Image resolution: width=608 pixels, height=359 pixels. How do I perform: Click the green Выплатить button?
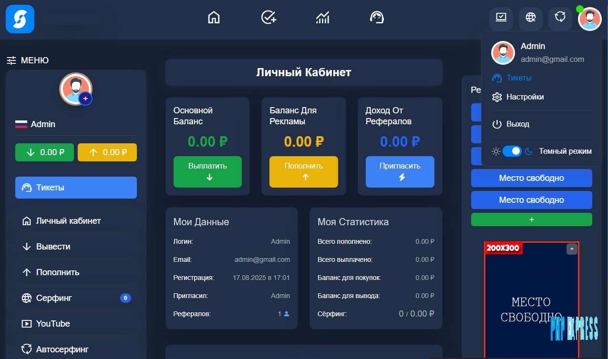pos(207,172)
